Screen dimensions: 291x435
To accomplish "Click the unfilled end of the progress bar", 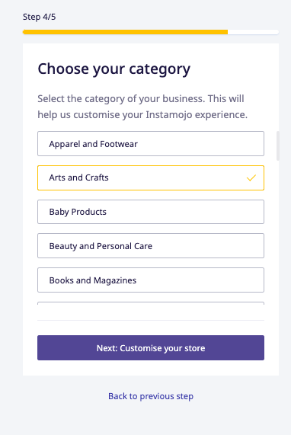I will coord(253,32).
